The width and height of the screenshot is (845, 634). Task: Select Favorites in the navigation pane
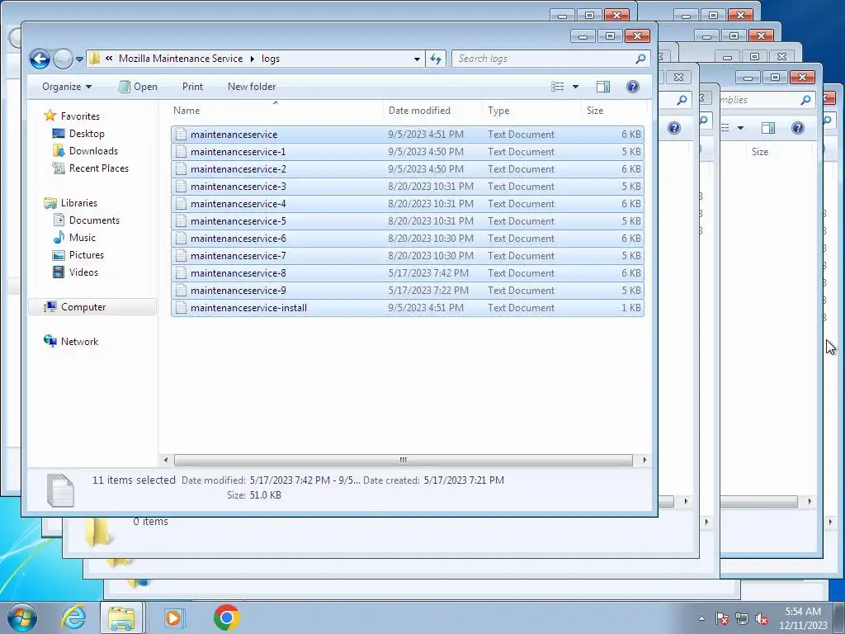80,116
